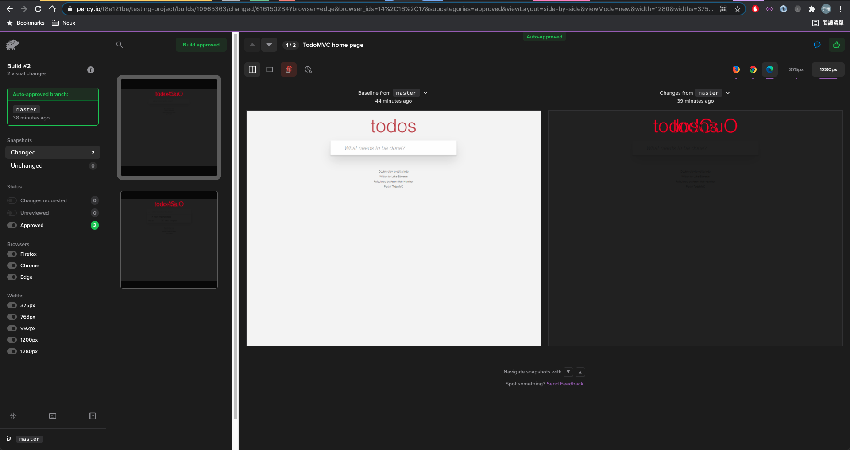
Task: Toggle the Edge browser filter
Action: click(x=12, y=277)
